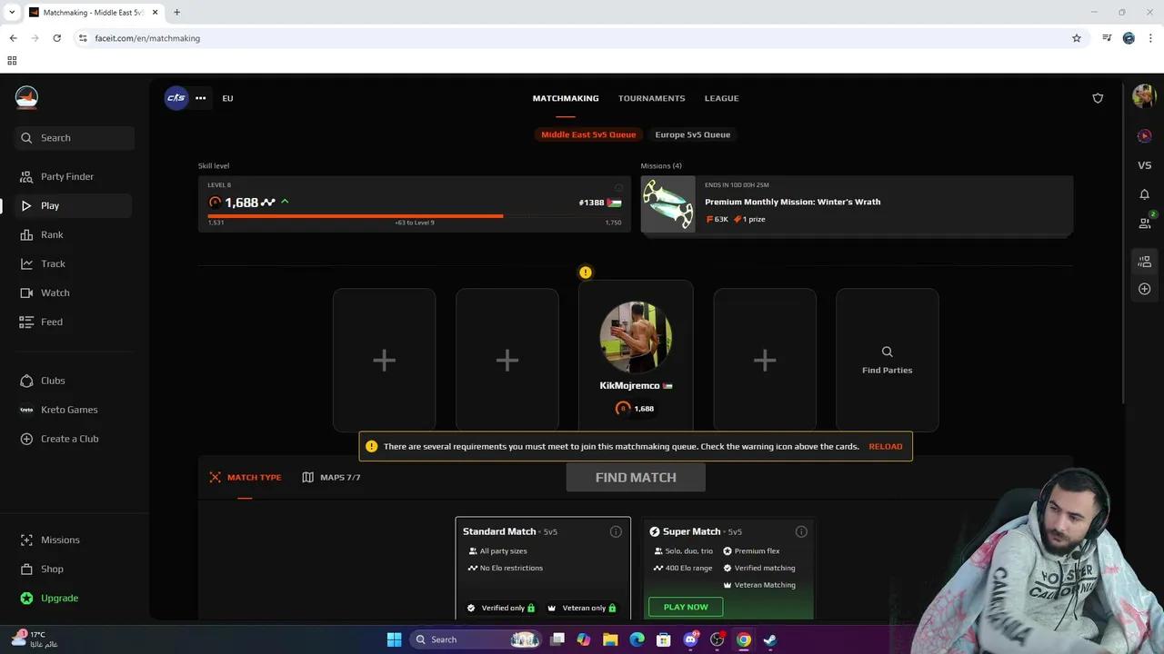This screenshot has height=654, width=1164.
Task: Open Steam from the taskbar
Action: (x=769, y=639)
